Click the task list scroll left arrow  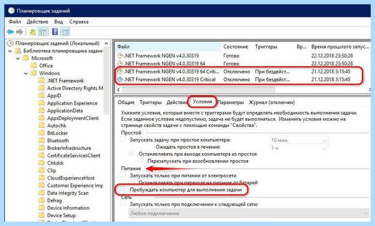pyautogui.click(x=118, y=90)
